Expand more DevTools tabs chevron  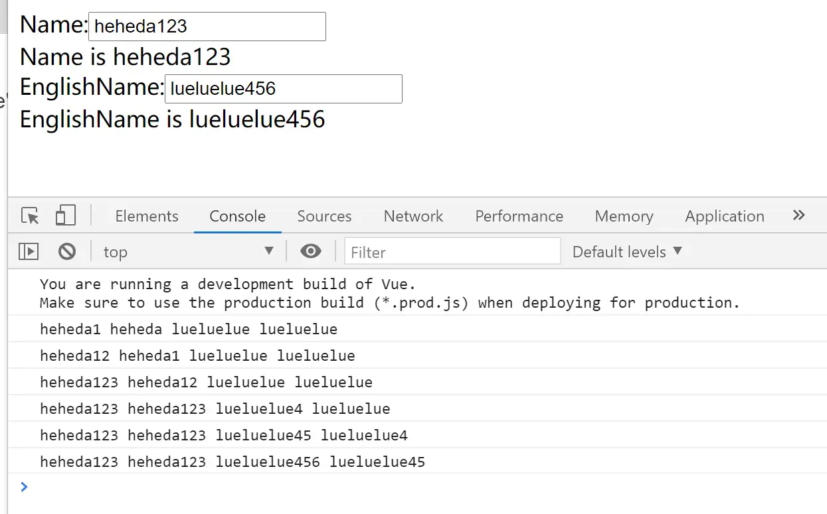point(799,215)
